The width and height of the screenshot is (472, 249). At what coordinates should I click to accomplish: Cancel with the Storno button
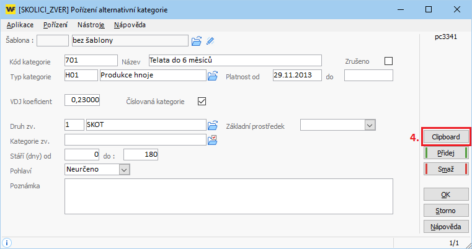point(446,211)
